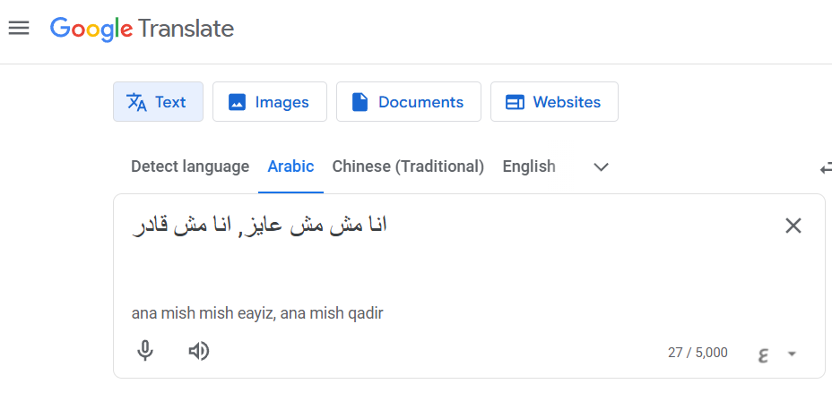The height and width of the screenshot is (401, 832).
Task: Click the 27 / 5,000 character counter
Action: pos(698,353)
